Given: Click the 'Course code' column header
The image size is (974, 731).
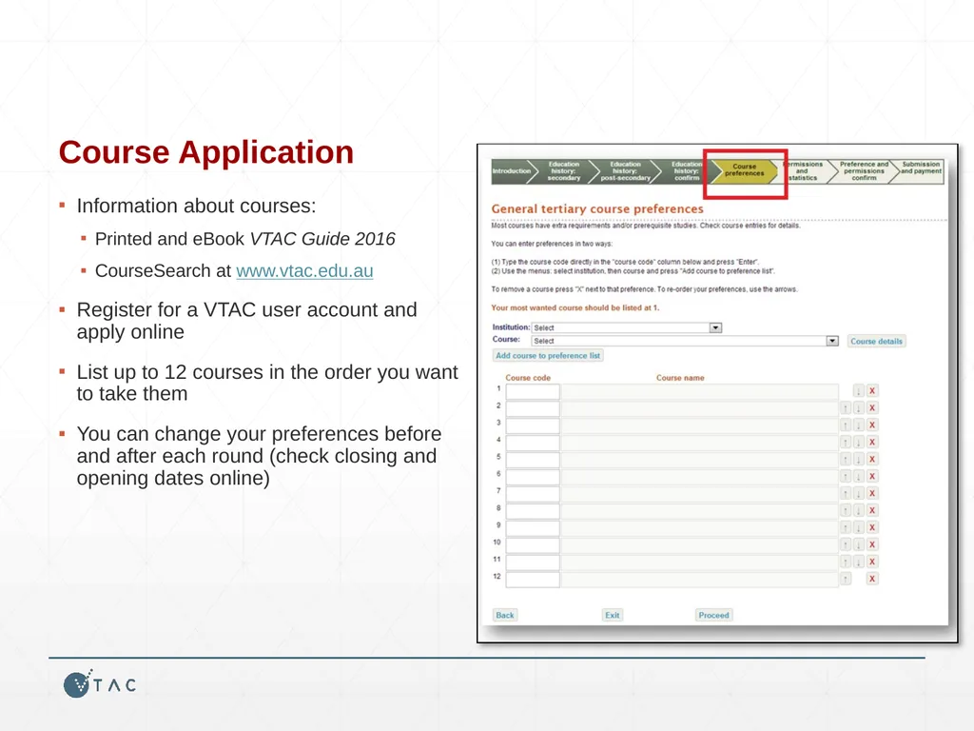Looking at the screenshot, I should 528,378.
